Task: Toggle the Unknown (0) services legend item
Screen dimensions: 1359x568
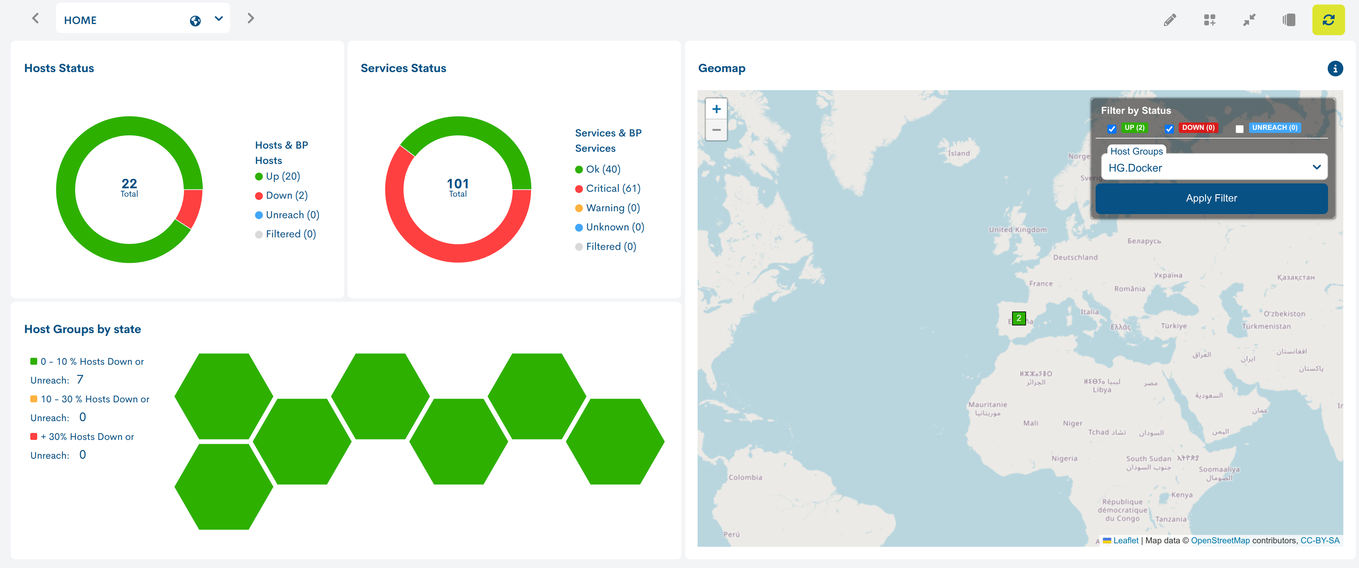Action: pyautogui.click(x=609, y=228)
